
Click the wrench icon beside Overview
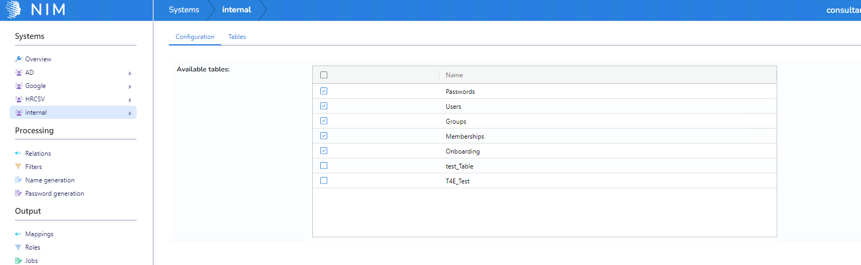(x=18, y=59)
